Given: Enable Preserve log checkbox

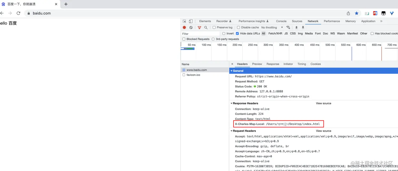Looking at the screenshot, I should (x=214, y=27).
